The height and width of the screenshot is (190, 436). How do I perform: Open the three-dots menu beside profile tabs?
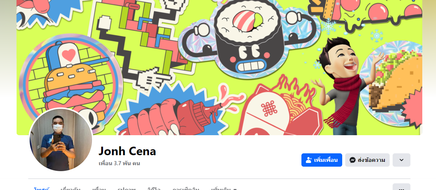pos(401,188)
